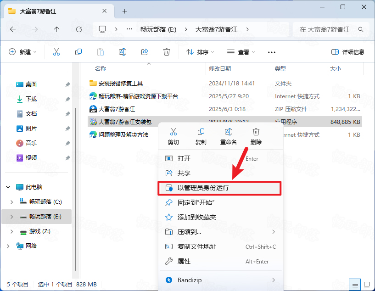Select 以管理员身份运行 menu entry
The image size is (375, 291).
(x=219, y=188)
